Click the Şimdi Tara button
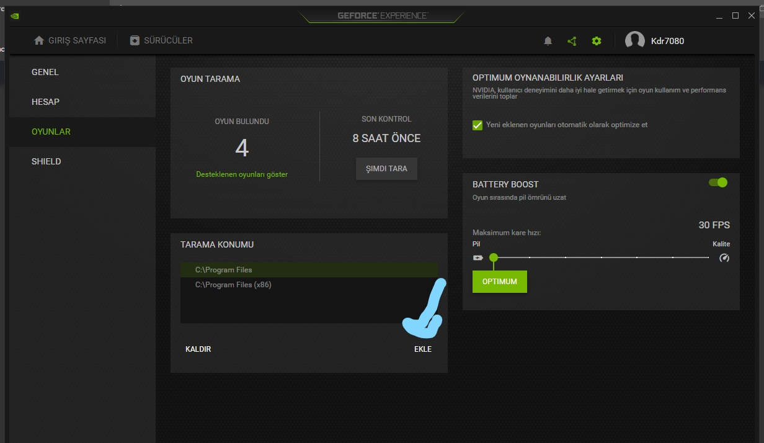The width and height of the screenshot is (764, 443). click(386, 169)
